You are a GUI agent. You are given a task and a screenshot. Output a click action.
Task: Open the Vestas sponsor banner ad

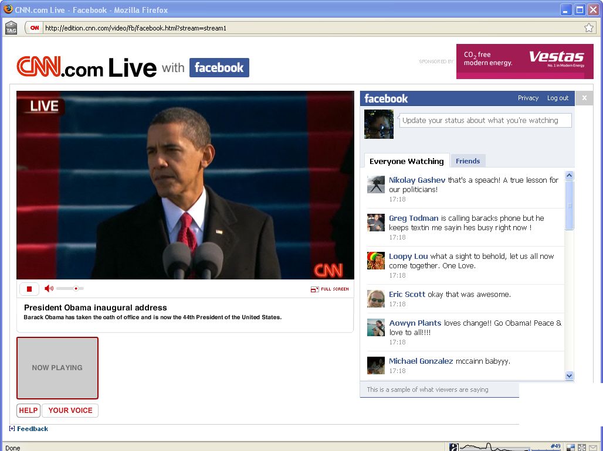pyautogui.click(x=524, y=61)
